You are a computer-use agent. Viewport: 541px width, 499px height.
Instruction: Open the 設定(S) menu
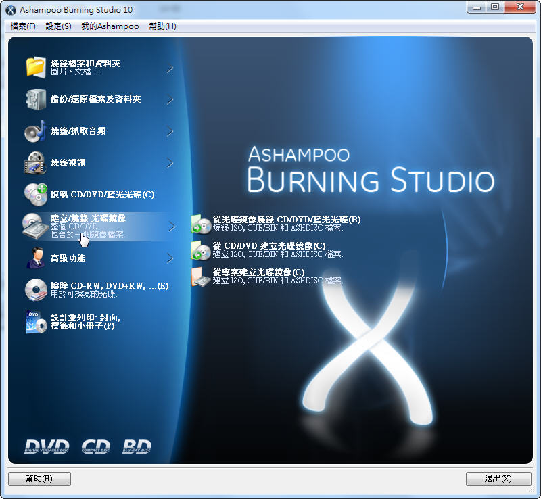point(58,26)
